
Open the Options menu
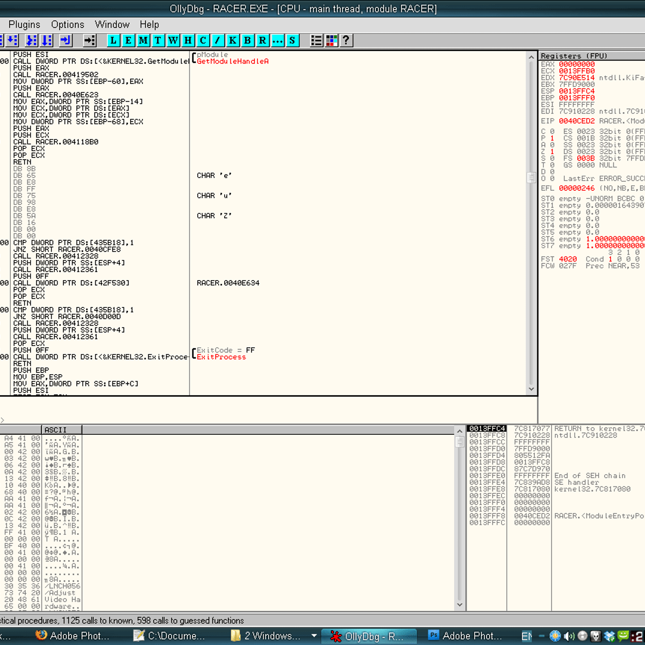click(67, 24)
